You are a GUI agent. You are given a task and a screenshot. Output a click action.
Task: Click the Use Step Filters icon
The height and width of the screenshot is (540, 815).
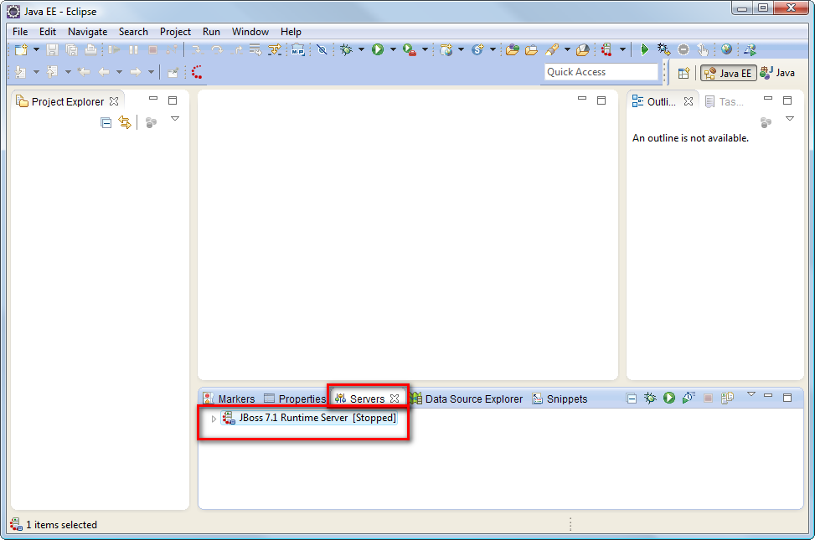click(x=275, y=50)
